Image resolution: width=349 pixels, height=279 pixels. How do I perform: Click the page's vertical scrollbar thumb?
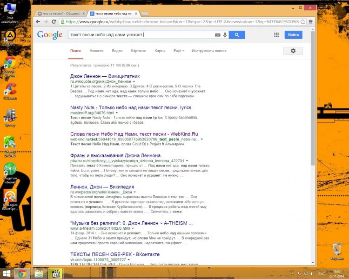click(x=313, y=98)
